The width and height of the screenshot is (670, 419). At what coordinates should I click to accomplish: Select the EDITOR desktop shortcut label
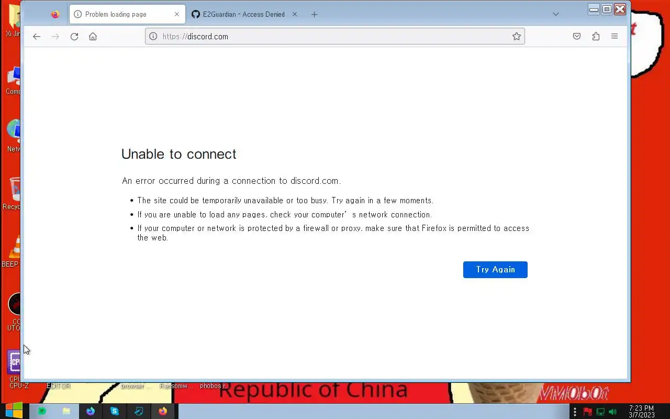pos(59,386)
